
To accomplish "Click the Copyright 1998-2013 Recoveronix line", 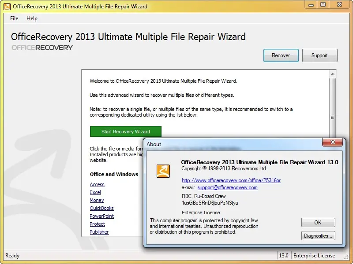I will click(224, 169).
